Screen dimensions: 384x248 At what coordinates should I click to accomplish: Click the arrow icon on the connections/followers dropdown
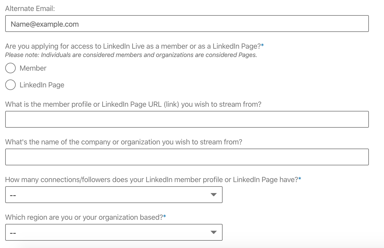[214, 195]
